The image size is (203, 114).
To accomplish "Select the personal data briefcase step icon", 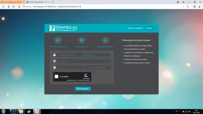I will [x=82, y=40].
